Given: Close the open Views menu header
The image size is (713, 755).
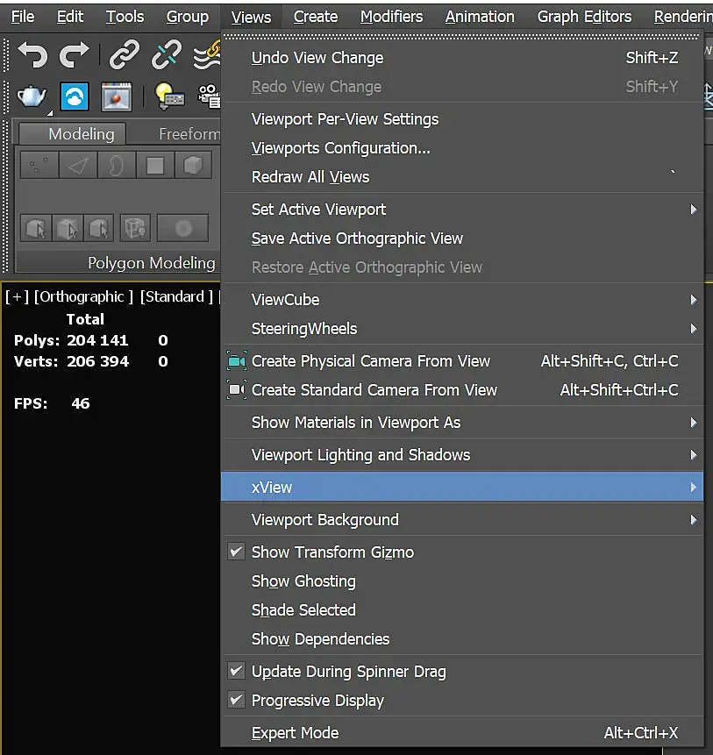Looking at the screenshot, I should pyautogui.click(x=251, y=18).
